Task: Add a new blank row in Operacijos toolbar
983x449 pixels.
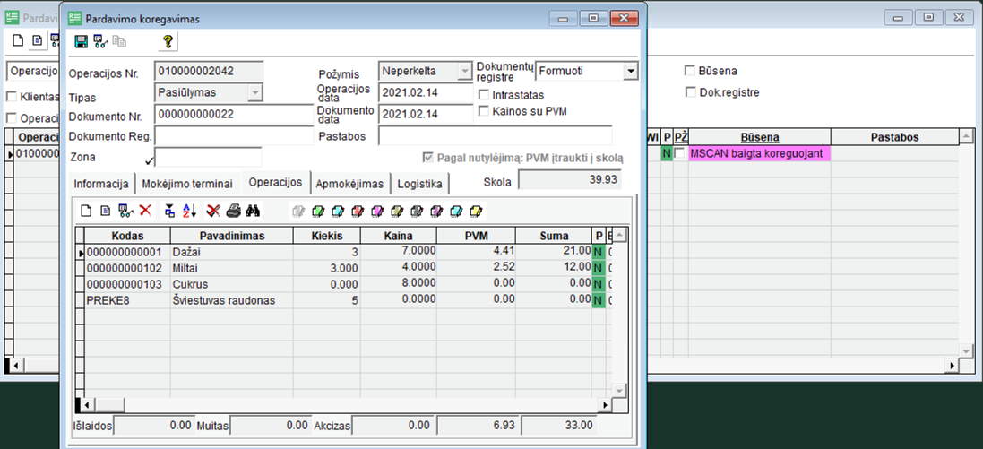Action: (87, 211)
